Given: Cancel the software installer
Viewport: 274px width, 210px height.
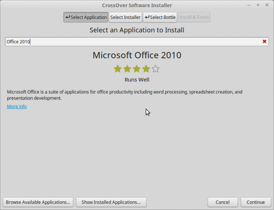Looking at the screenshot, I should click(x=223, y=202).
